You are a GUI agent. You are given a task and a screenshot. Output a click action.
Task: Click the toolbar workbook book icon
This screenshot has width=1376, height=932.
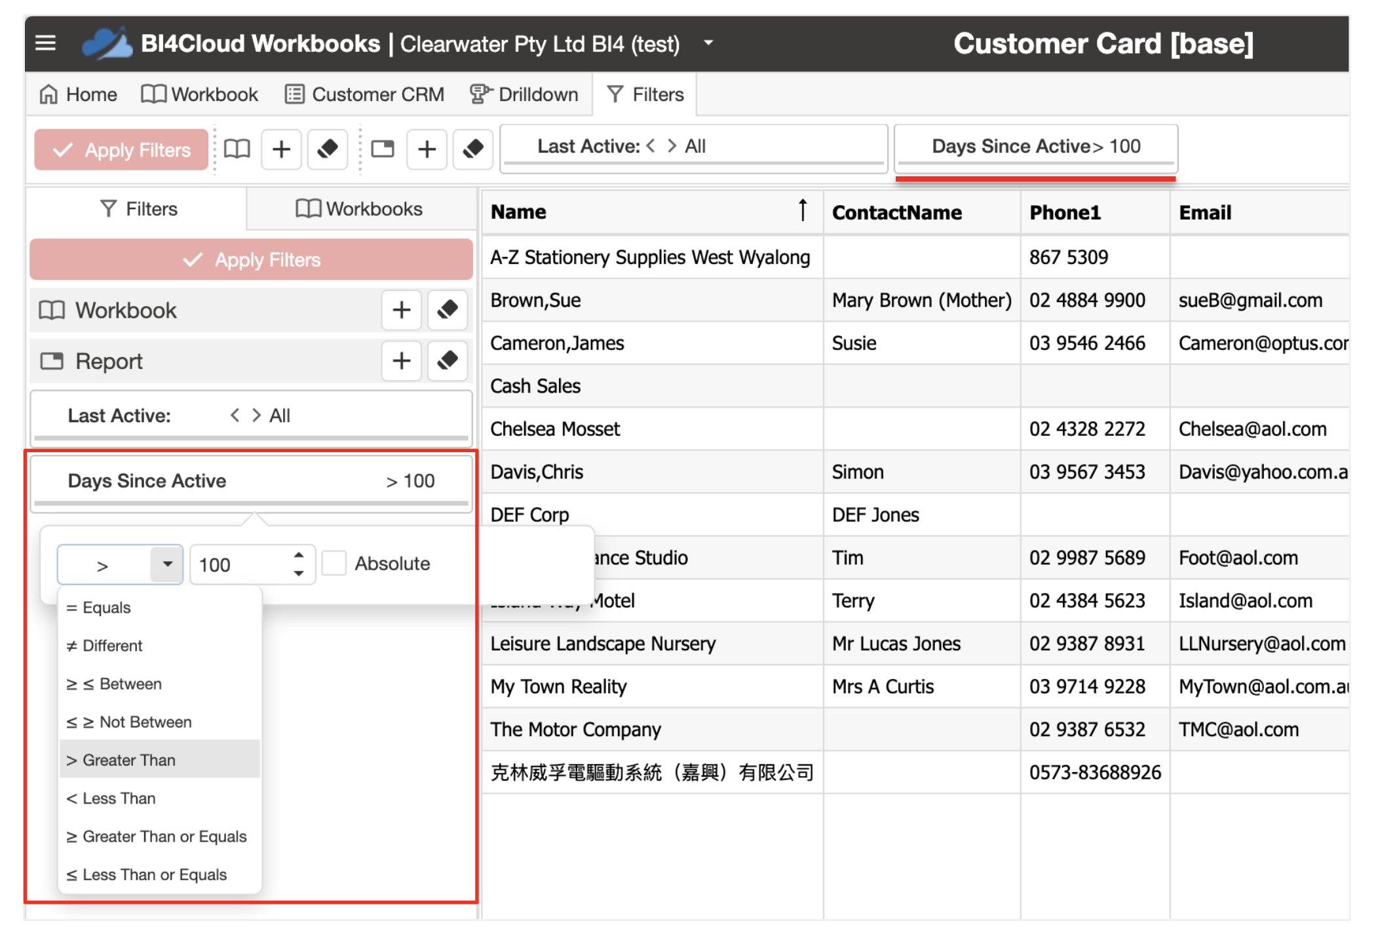tap(237, 150)
